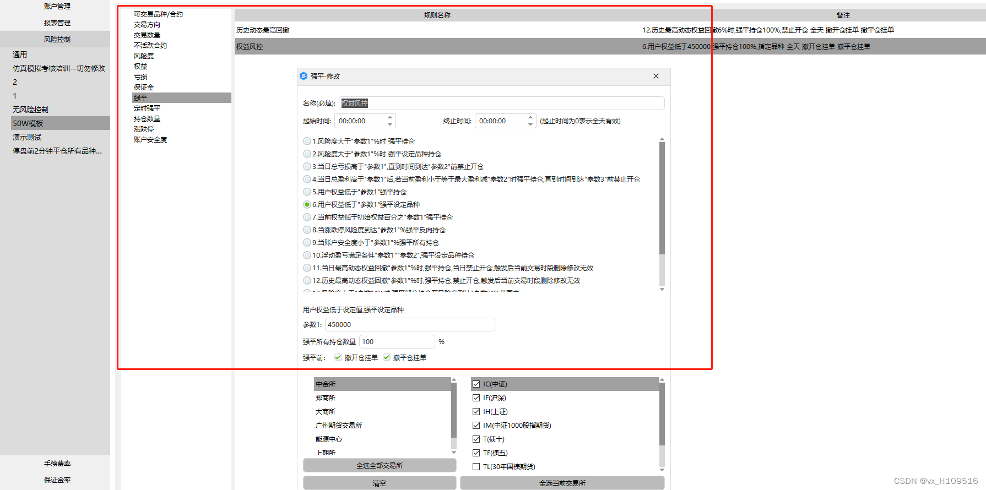Increase 终止时间 with the up arrow
Viewport: 986px width, 490px height.
(530, 117)
